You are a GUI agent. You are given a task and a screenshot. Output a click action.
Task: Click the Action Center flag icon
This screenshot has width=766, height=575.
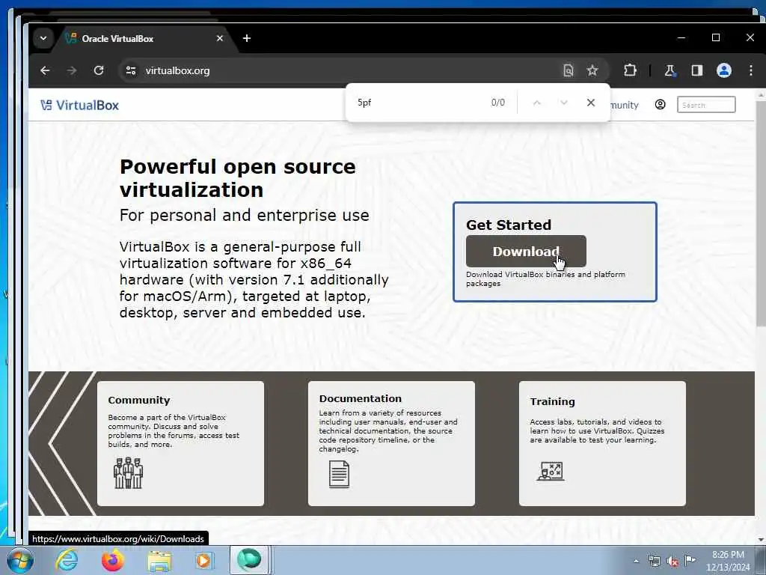pos(690,560)
